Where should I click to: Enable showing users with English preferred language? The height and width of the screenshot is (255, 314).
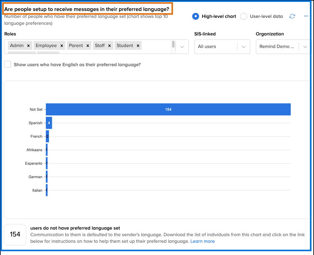(8, 65)
